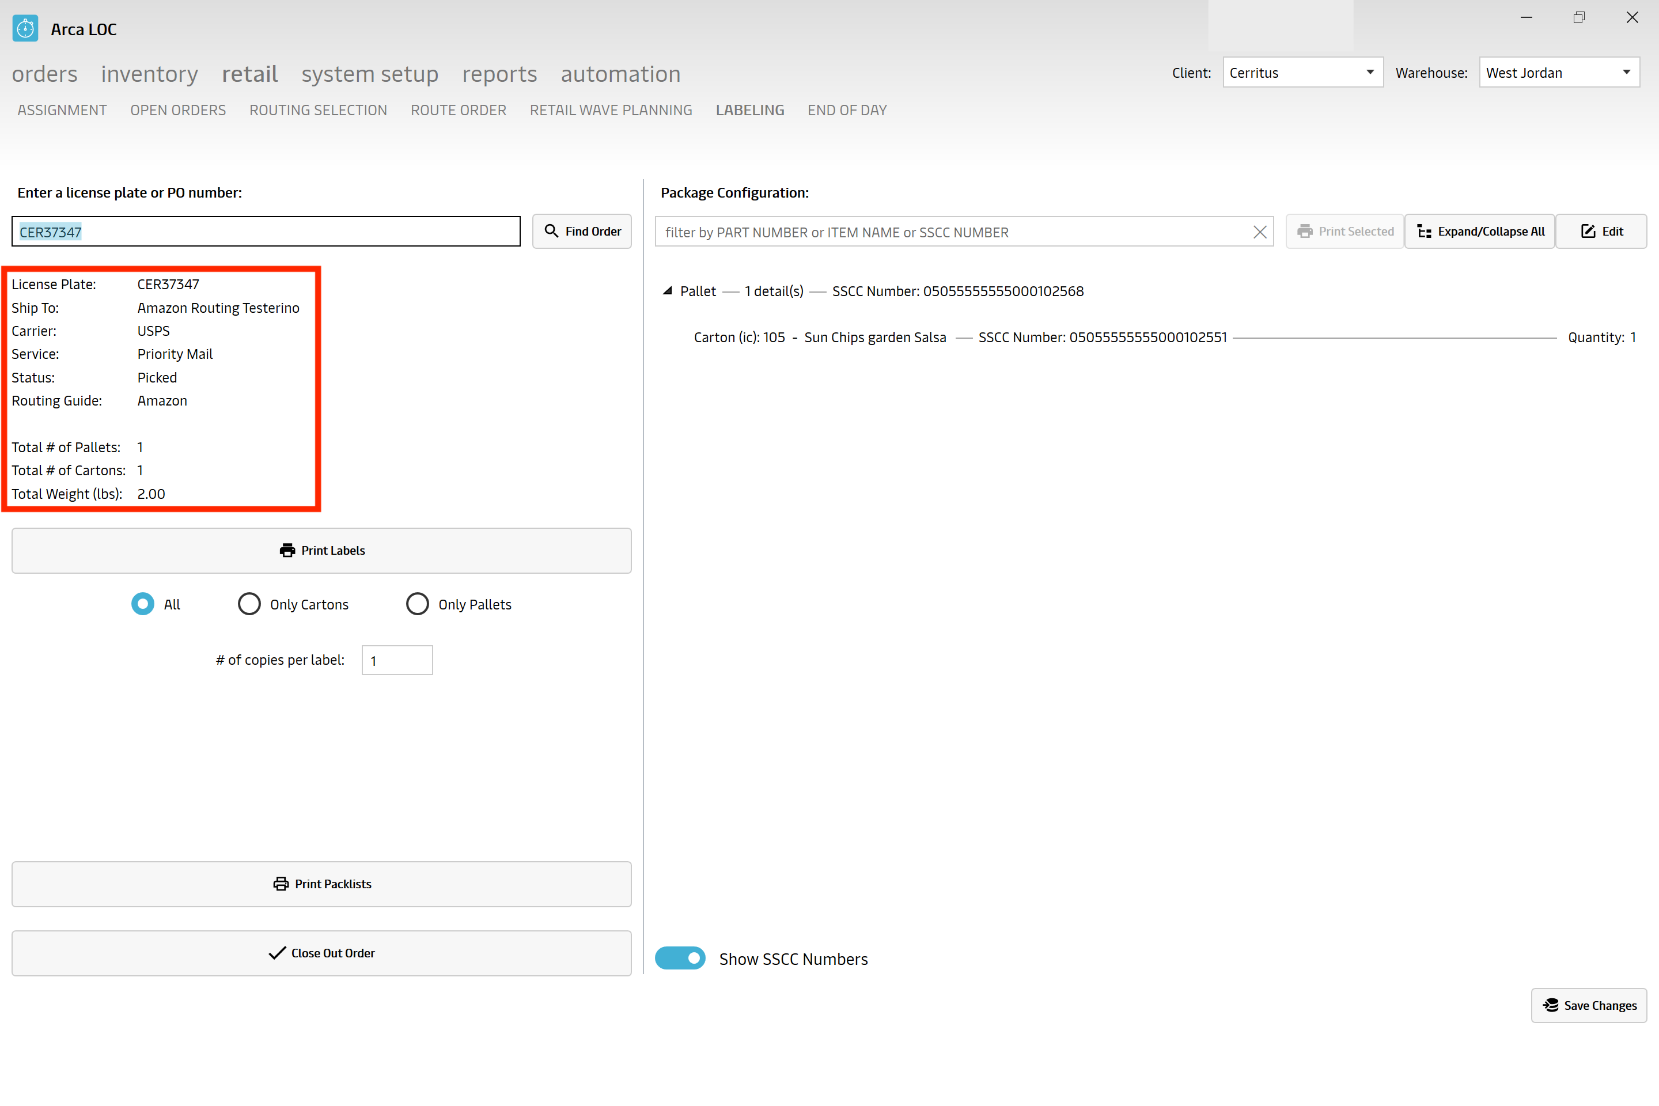This screenshot has width=1659, height=1106.
Task: Click the carton's SSCC Number 00555555555000102551
Action: [x=1103, y=337]
